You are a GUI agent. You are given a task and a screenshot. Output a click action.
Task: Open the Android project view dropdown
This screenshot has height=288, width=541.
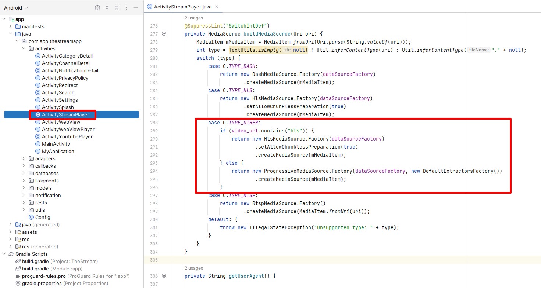pyautogui.click(x=16, y=8)
